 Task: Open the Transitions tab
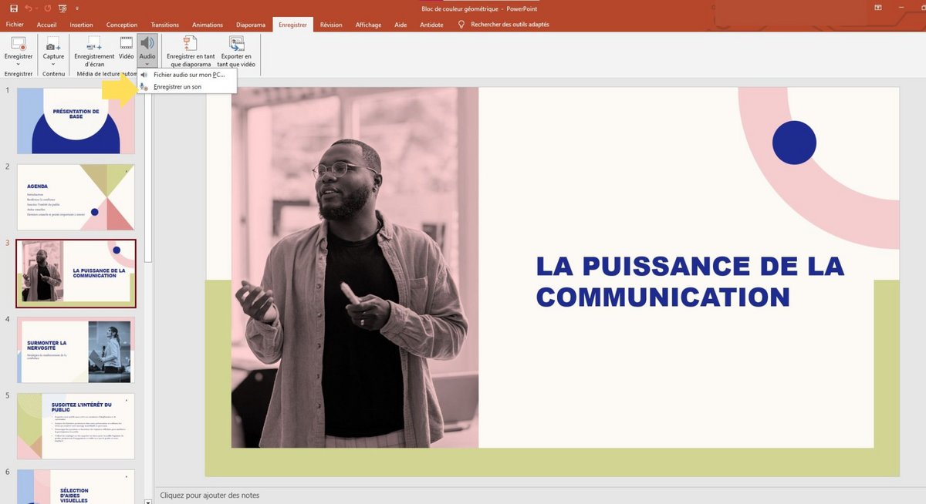point(164,25)
